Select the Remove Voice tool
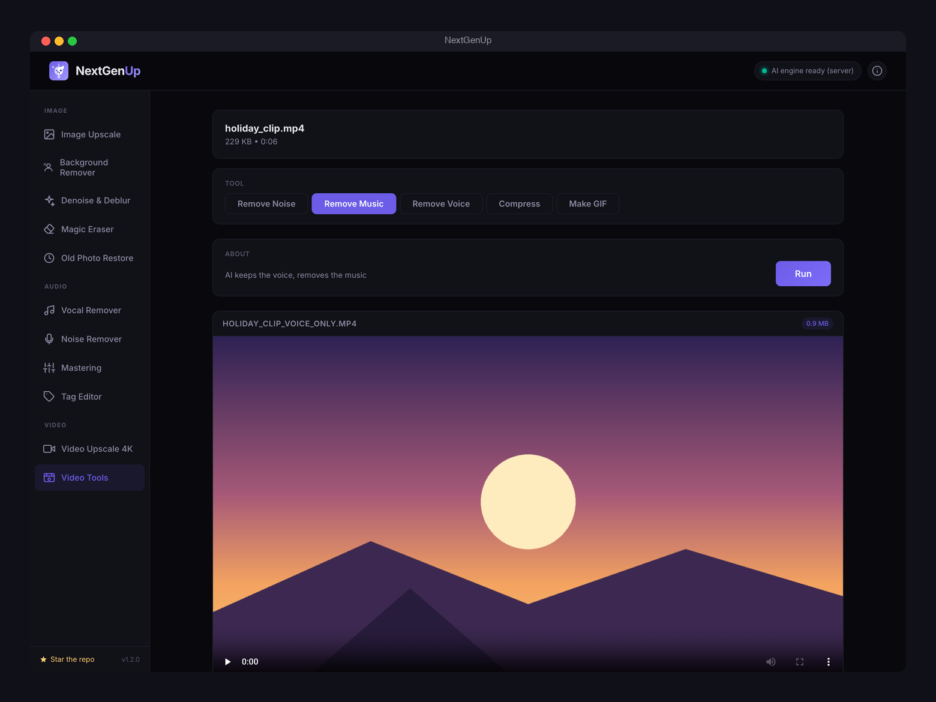Screen dimensions: 936x702 441,203
